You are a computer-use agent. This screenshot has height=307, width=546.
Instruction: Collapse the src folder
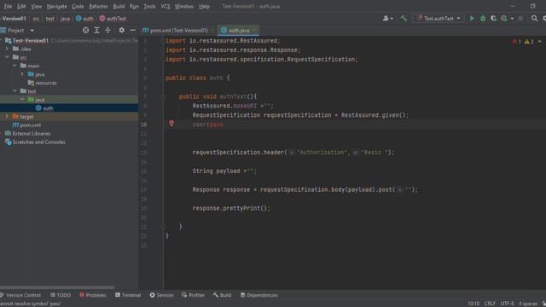point(7,57)
